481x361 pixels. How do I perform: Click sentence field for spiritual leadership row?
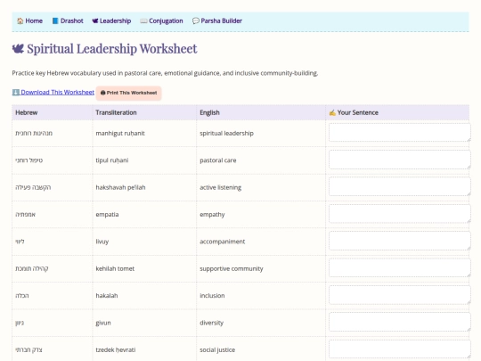(x=400, y=133)
